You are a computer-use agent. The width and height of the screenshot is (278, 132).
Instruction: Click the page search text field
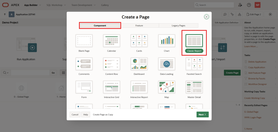tap(30, 73)
